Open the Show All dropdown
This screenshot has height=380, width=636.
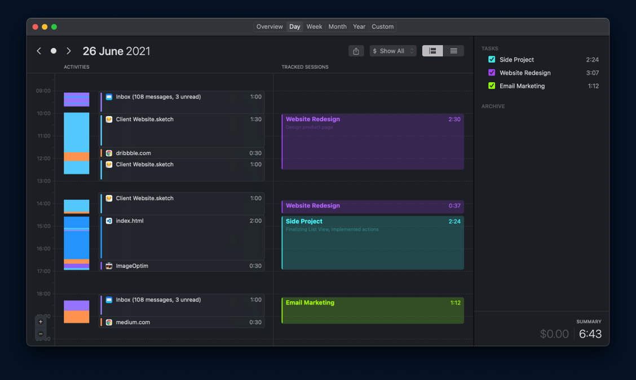click(x=393, y=51)
